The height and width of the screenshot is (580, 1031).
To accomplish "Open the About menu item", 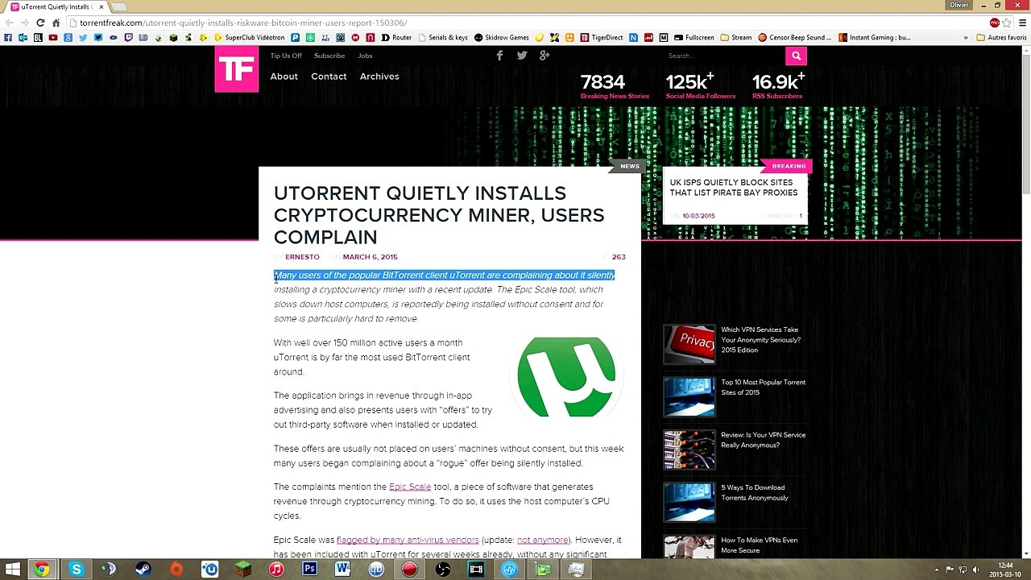I will pos(284,77).
